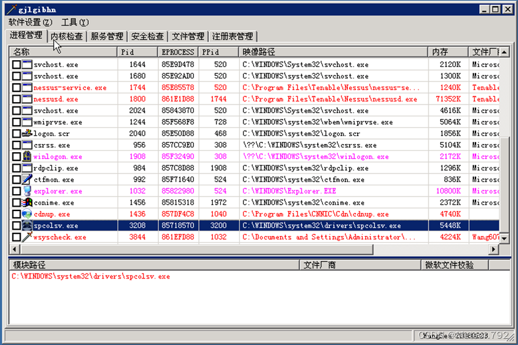518x345 pixels.
Task: Tick the nessus-service.exe checkbox
Action: point(16,88)
